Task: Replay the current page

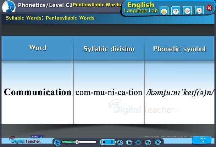Action: click(148, 142)
